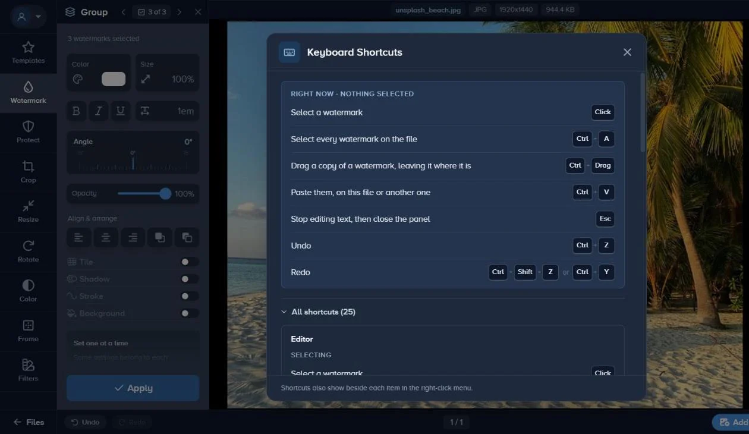
Task: Align watermark text right
Action: 133,238
